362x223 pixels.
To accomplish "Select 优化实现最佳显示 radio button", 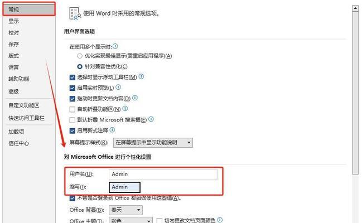I will [80, 56].
